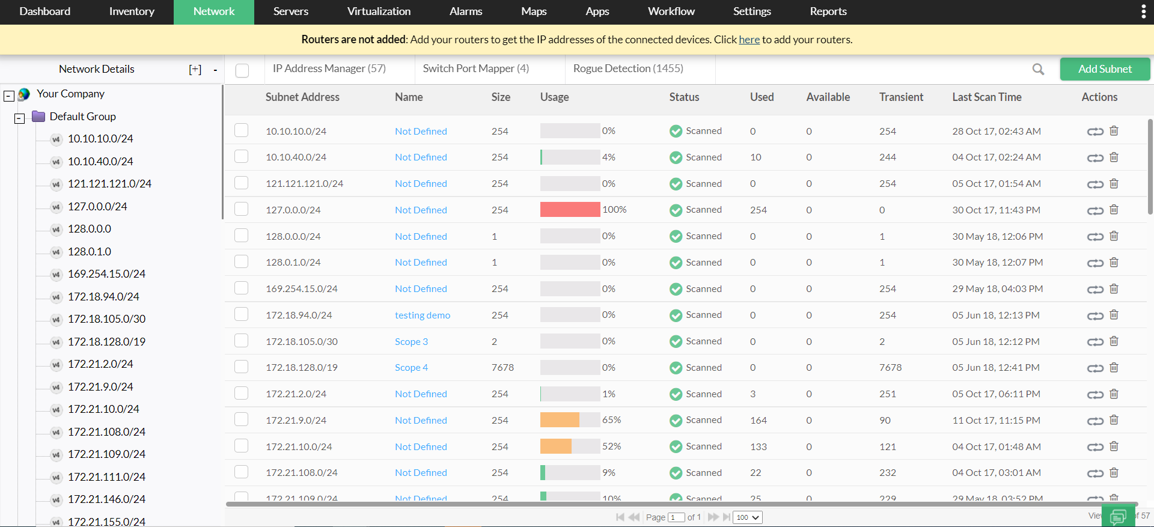1154x527 pixels.
Task: Click the search magnifier icon
Action: (1038, 69)
